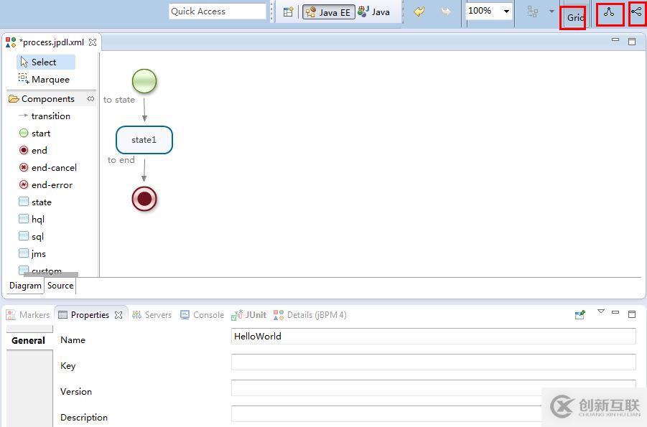
Task: Pick the end node component
Action: [33, 151]
